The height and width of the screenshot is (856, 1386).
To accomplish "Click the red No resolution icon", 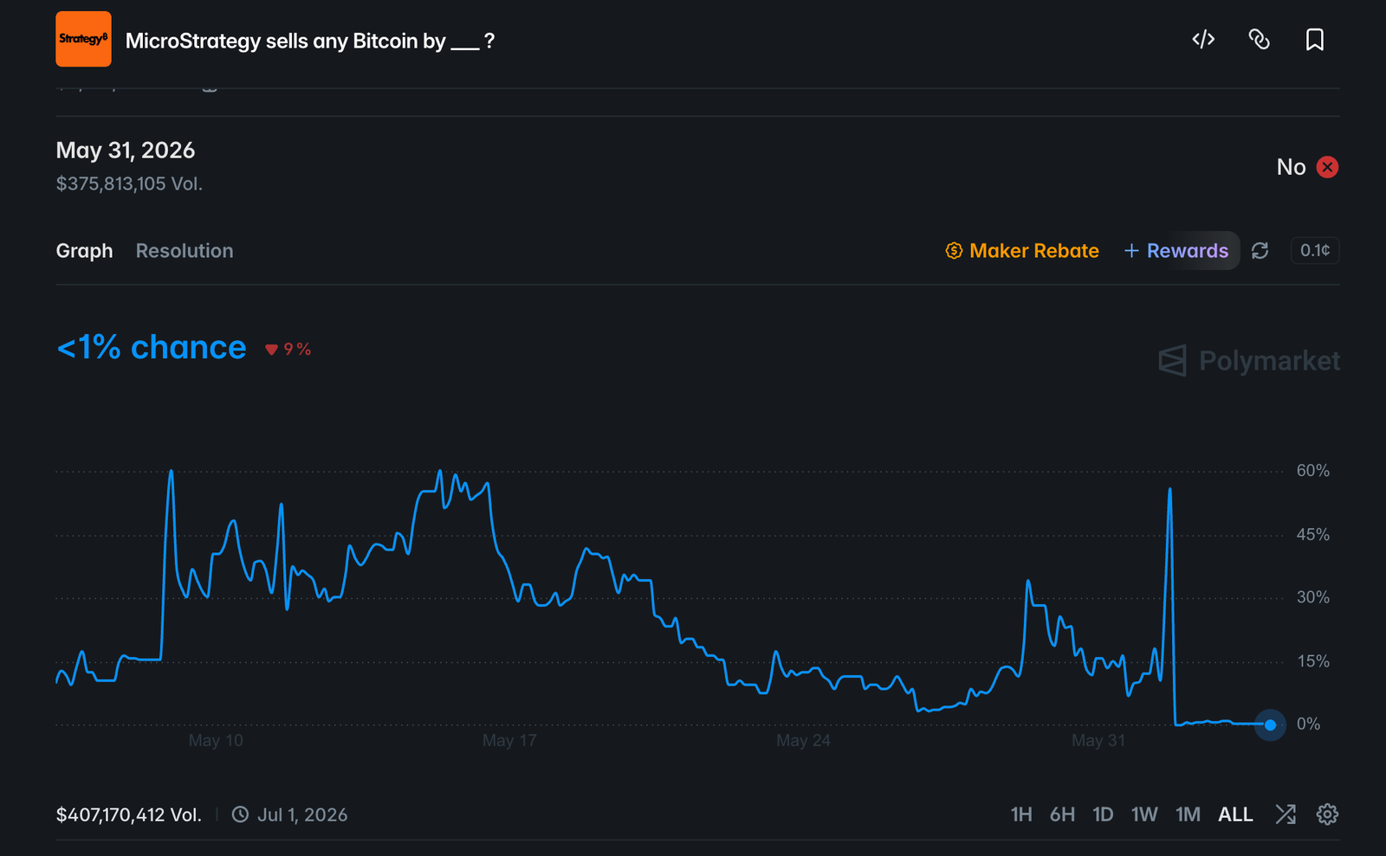I will [1327, 167].
